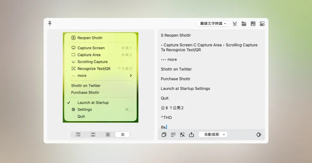Click the "Ta Recognize Text/QR" text line

[181, 50]
